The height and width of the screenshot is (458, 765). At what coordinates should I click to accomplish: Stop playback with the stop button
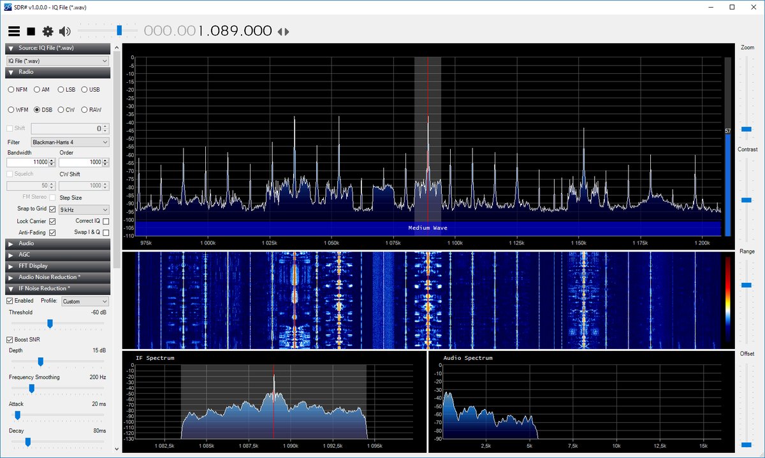[x=30, y=31]
